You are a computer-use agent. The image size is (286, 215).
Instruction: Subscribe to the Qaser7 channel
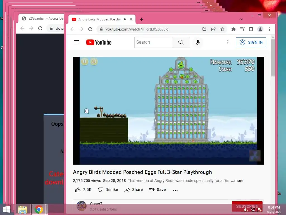[247, 206]
